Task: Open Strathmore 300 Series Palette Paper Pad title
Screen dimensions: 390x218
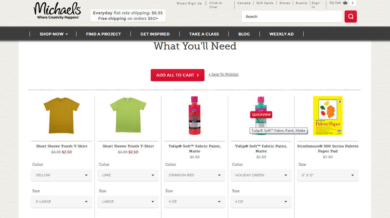Action: pyautogui.click(x=328, y=149)
